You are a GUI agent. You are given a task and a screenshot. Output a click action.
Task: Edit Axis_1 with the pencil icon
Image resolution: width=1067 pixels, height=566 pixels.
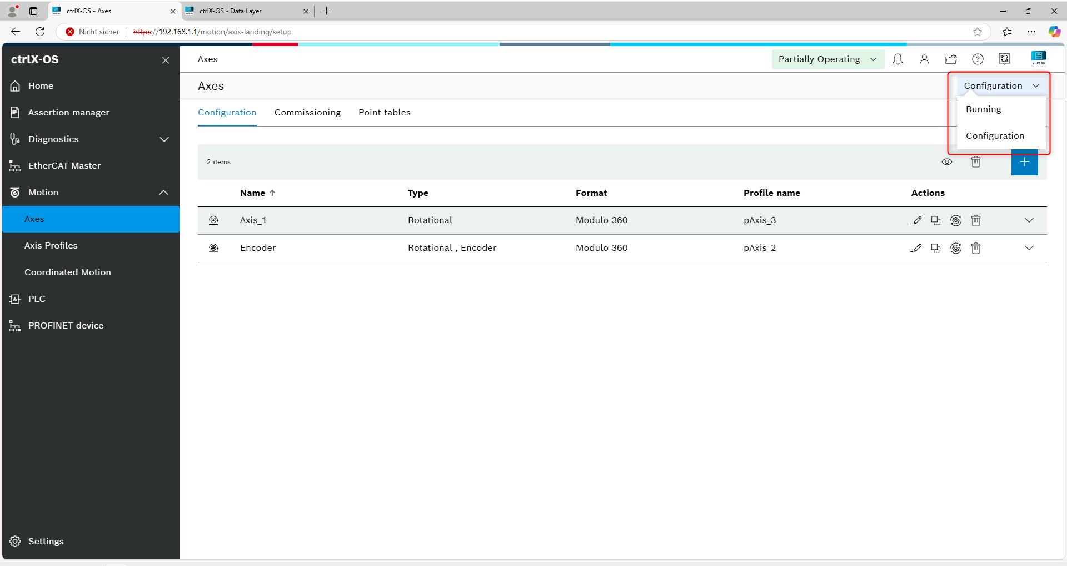click(916, 220)
